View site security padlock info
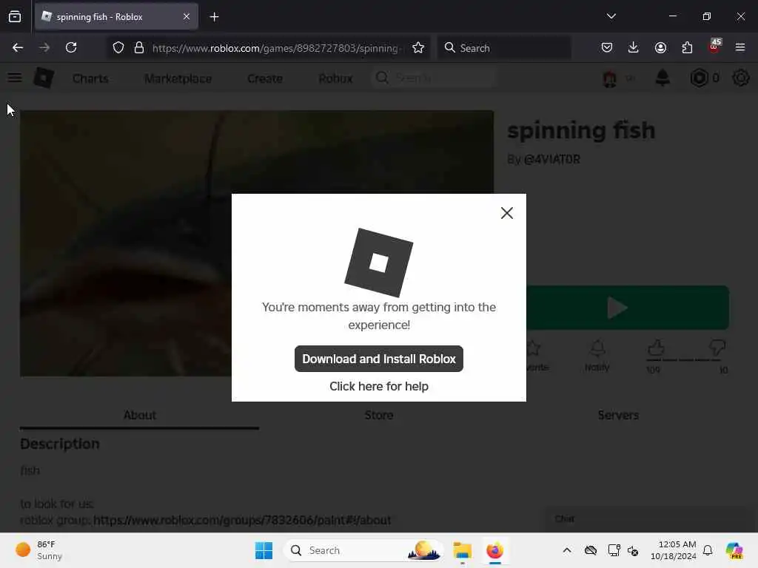This screenshot has height=568, width=758. click(139, 47)
